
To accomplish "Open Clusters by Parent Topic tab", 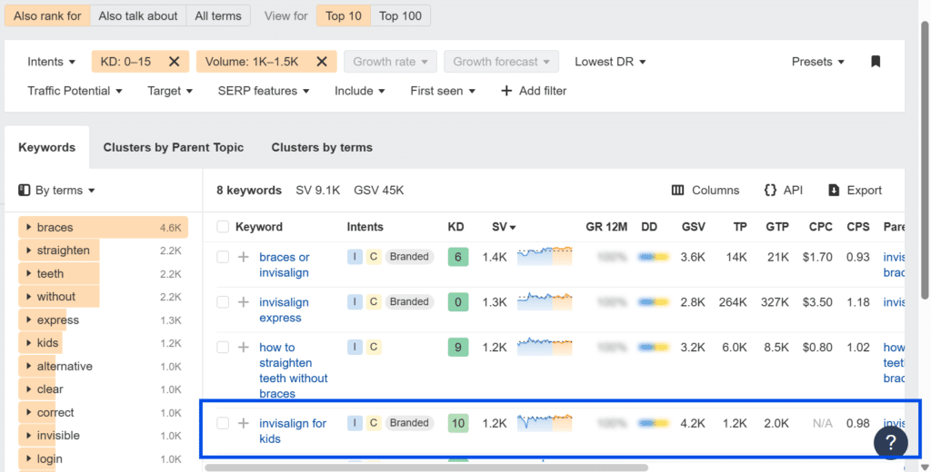I will [x=174, y=147].
